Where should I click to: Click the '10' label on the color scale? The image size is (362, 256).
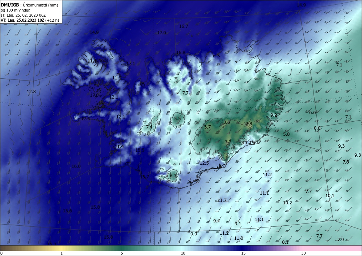183,253
